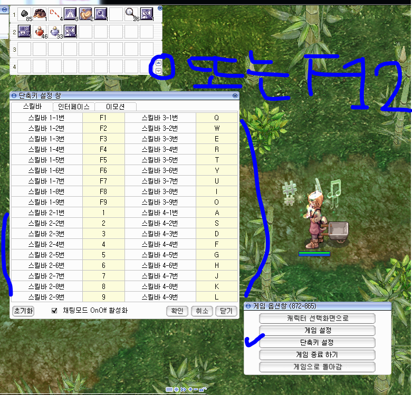
Task: Select the F key field for 스킬바 4-4번
Action: point(217,244)
